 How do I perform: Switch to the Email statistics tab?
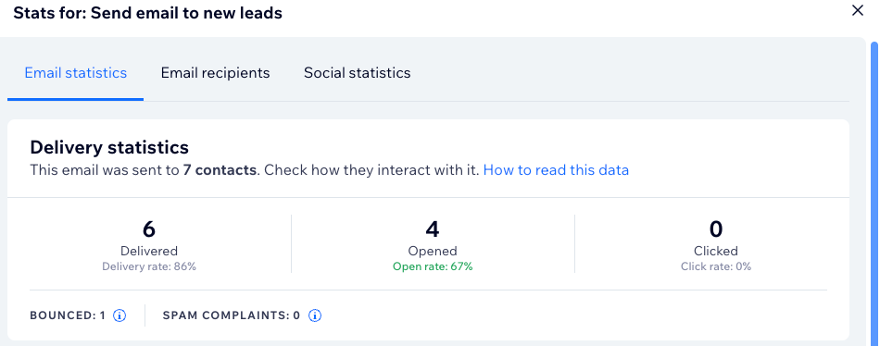76,73
